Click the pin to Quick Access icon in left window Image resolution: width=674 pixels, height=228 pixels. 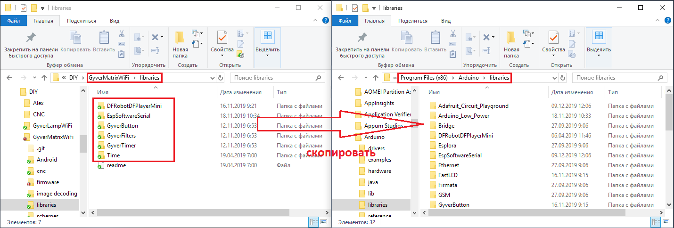pos(31,38)
